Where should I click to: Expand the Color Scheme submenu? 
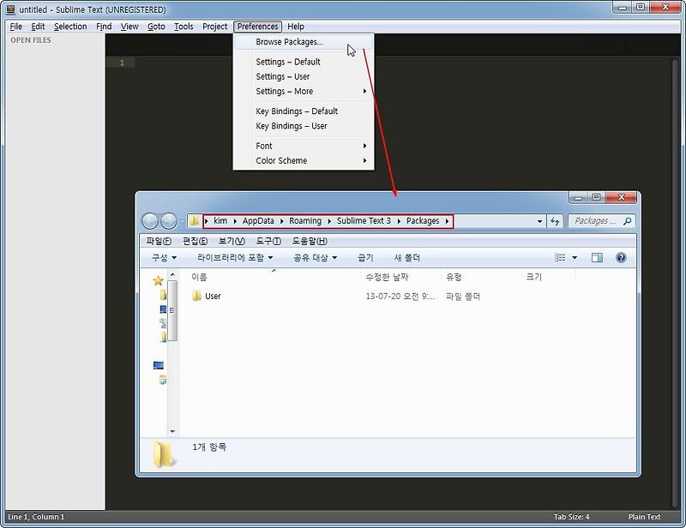tap(304, 160)
